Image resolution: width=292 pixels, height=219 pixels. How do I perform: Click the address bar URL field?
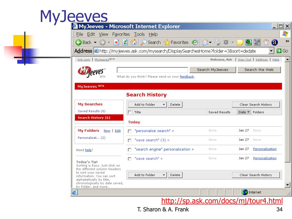[182, 51]
